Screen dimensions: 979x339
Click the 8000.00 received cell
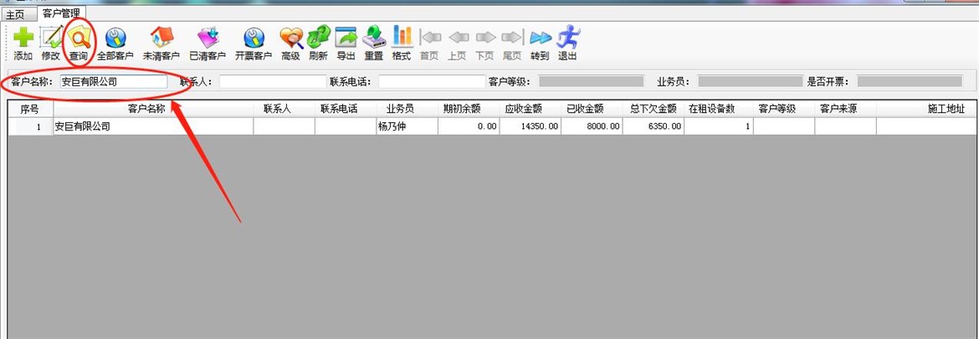click(x=592, y=126)
